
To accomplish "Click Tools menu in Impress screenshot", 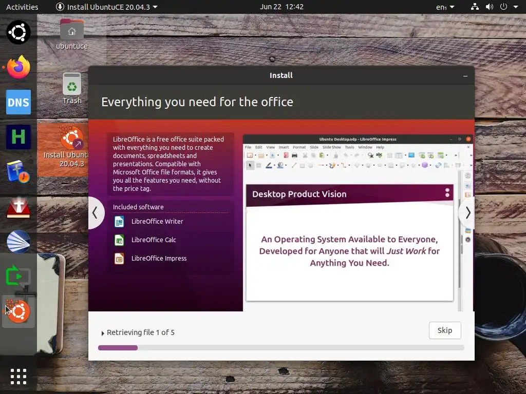I will tap(349, 147).
